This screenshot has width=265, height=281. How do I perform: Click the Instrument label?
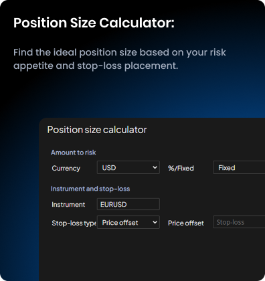coord(68,205)
